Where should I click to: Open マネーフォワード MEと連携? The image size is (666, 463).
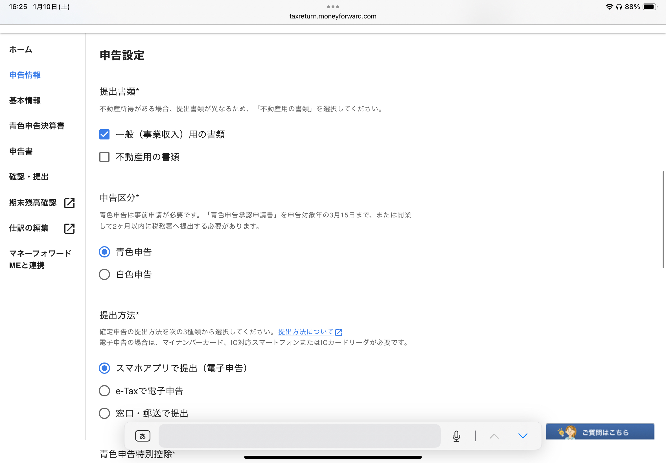coord(40,259)
